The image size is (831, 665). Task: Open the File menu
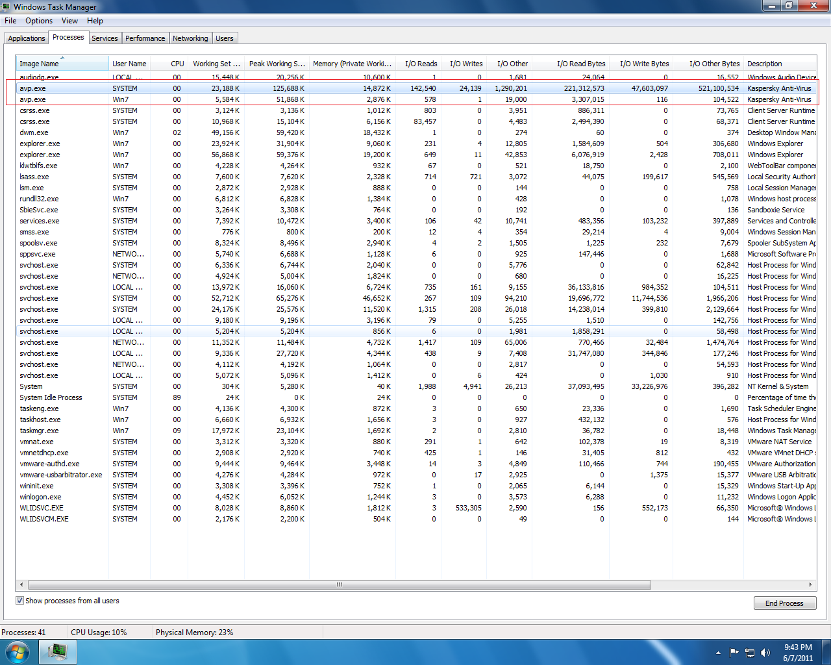10,21
